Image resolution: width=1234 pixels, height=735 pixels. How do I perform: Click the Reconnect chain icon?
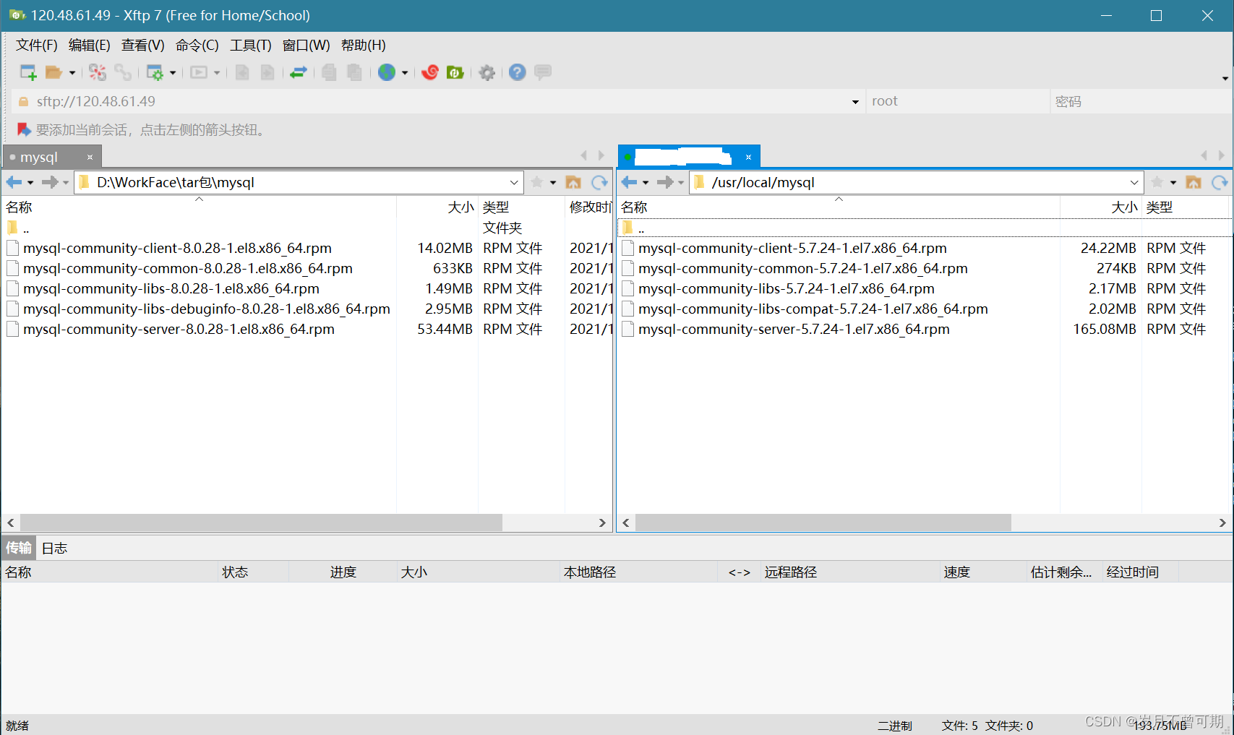coord(123,72)
